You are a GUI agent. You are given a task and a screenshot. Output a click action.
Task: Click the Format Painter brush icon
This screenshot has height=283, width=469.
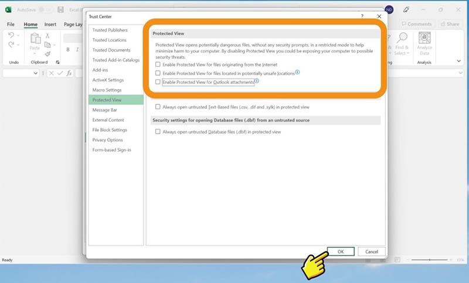[47, 54]
